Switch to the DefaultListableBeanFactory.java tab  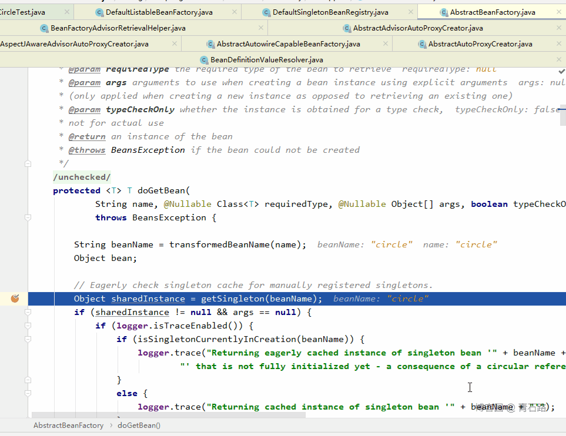159,12
